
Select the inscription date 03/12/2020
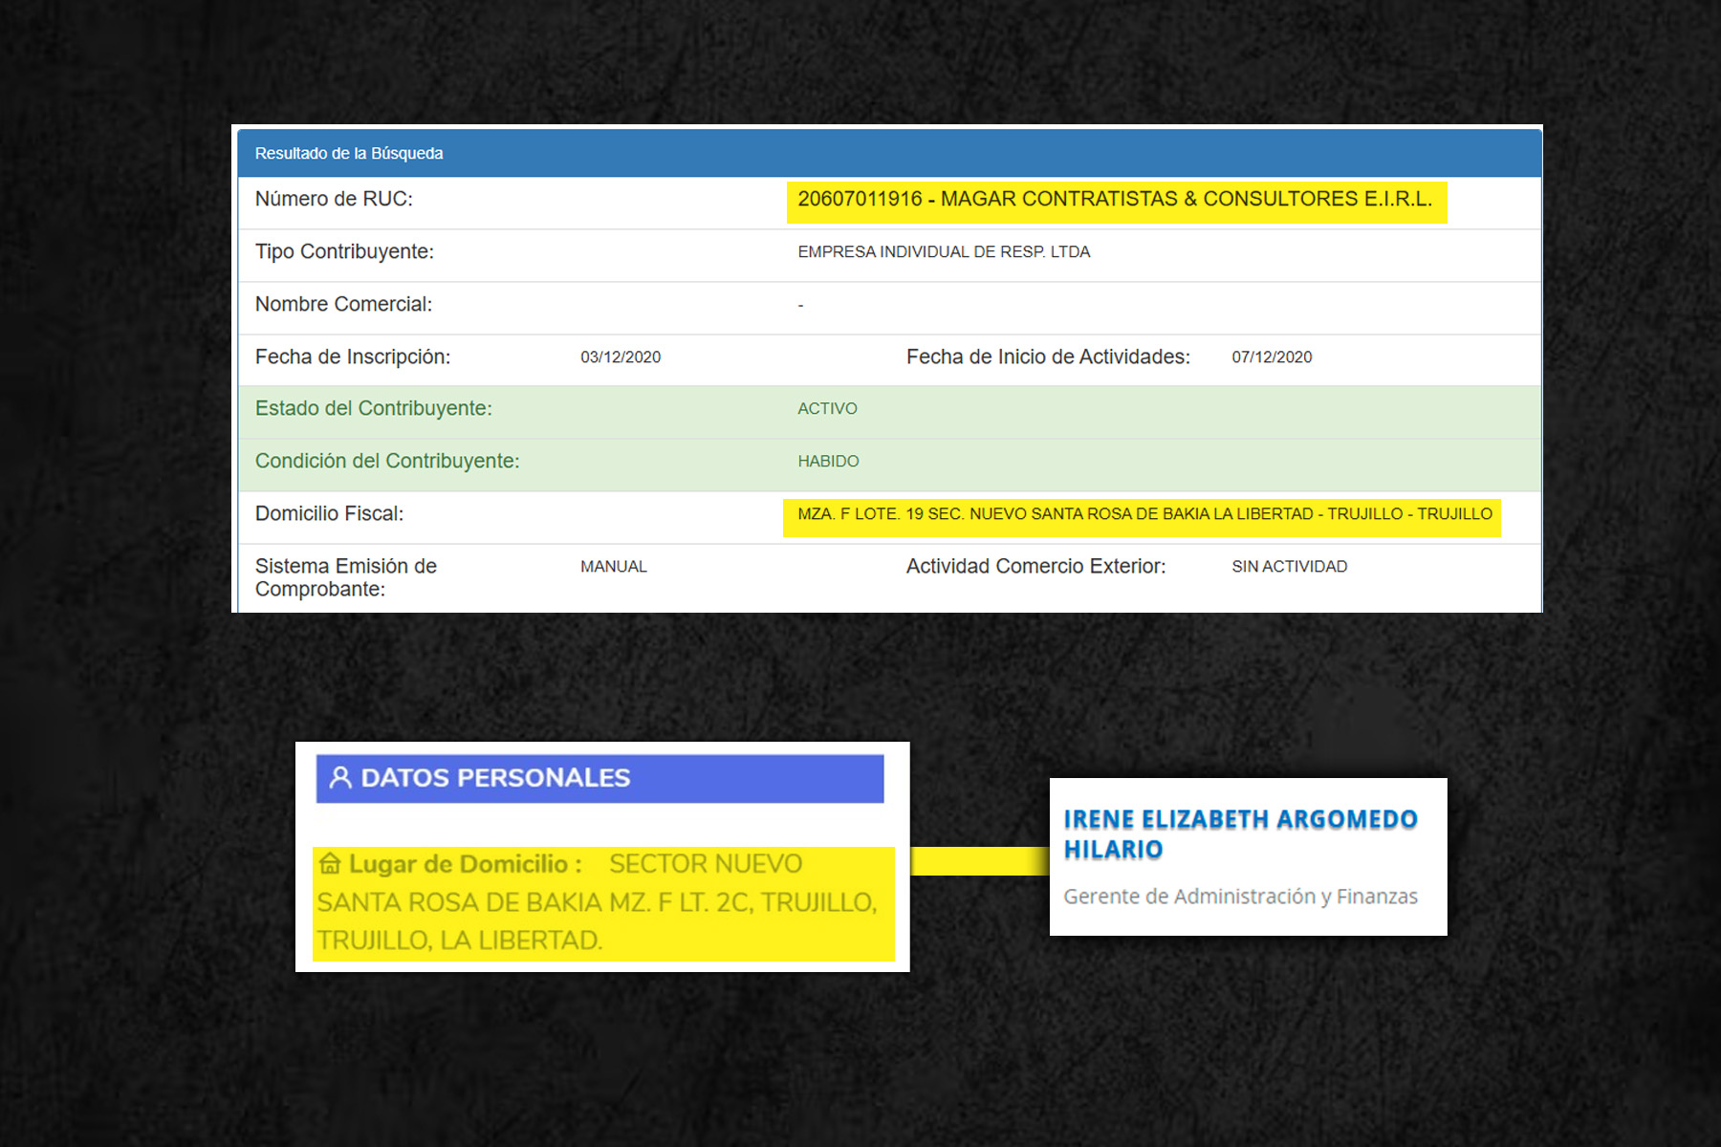tap(621, 357)
